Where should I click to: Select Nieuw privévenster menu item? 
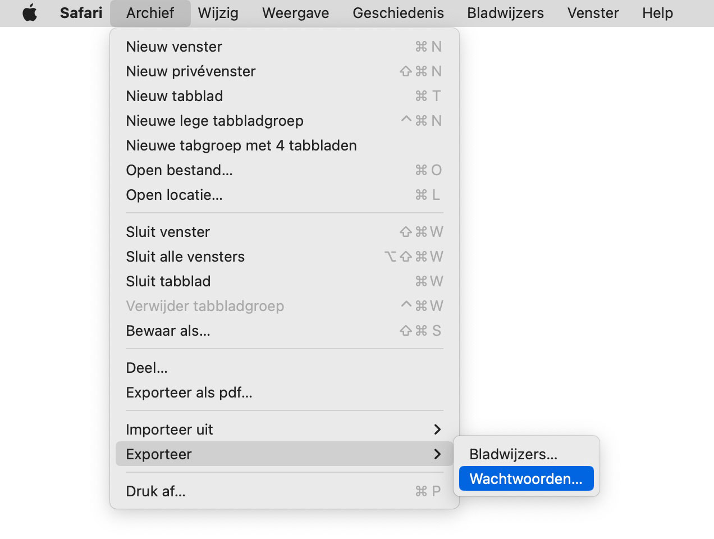click(284, 71)
